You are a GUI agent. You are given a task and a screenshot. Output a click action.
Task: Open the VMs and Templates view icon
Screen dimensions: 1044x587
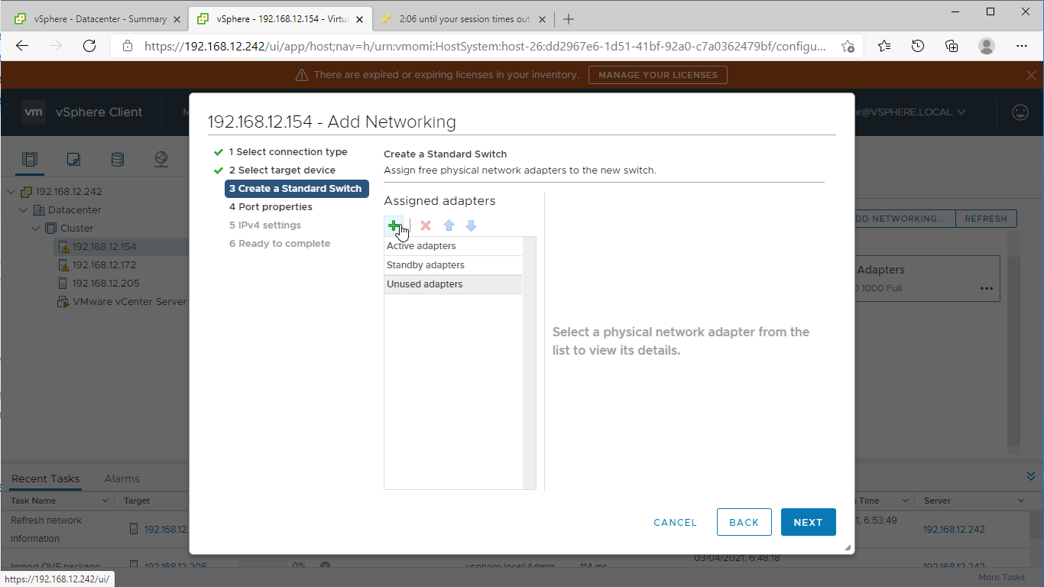coord(73,159)
